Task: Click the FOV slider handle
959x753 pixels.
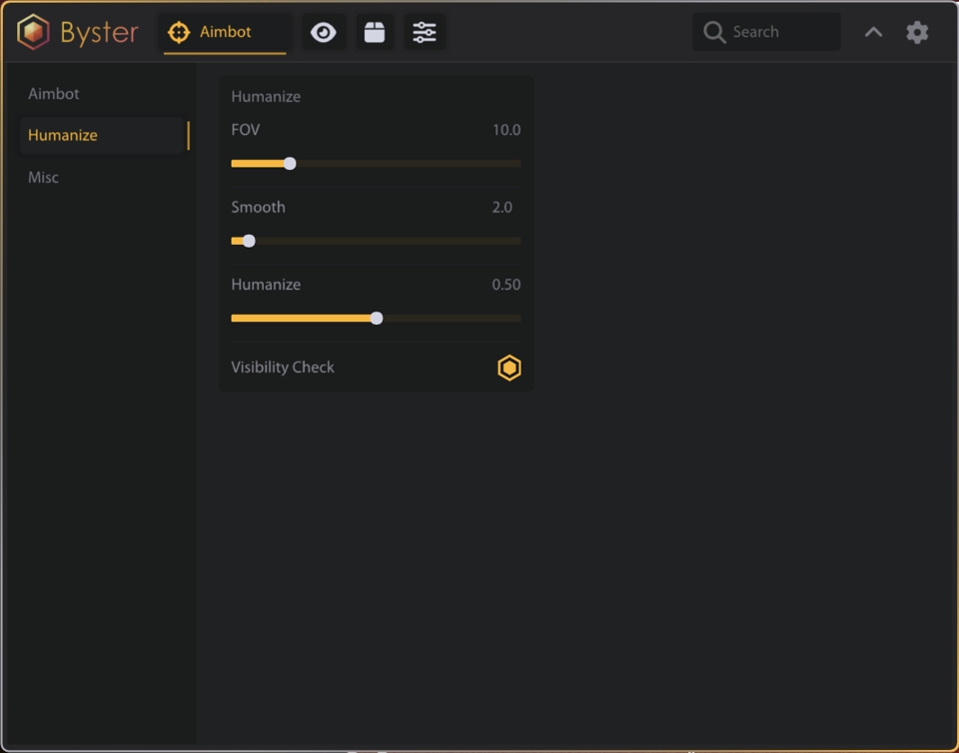Action: 290,164
